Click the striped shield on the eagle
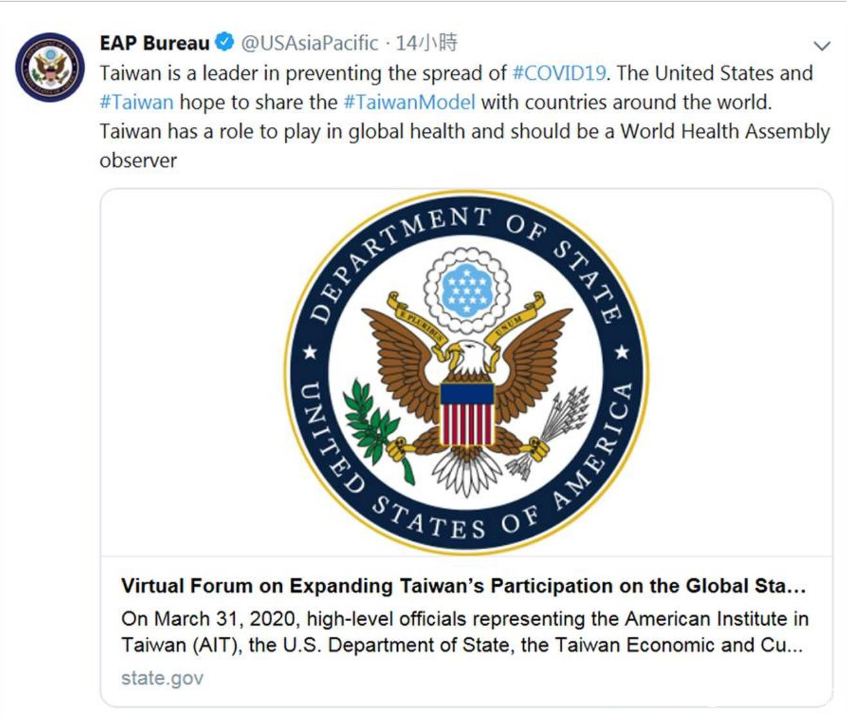Viewport: 849px width, 717px height. (x=467, y=414)
